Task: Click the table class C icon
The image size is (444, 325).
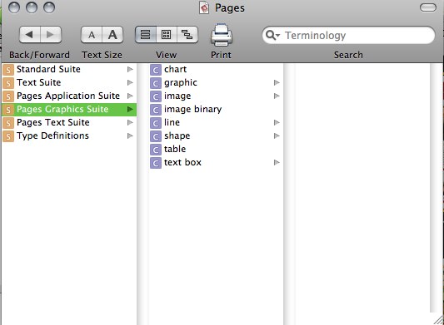Action: 156,150
